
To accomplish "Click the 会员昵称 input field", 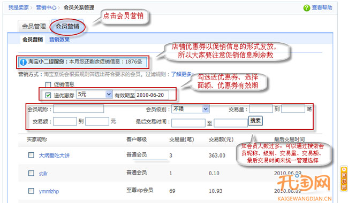I will pyautogui.click(x=78, y=109).
